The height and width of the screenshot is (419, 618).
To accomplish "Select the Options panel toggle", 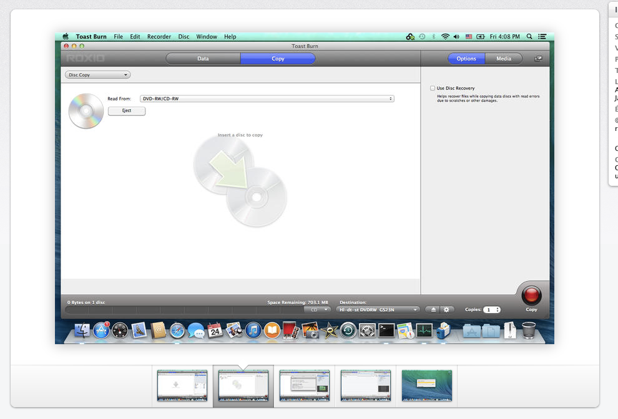I will 466,59.
